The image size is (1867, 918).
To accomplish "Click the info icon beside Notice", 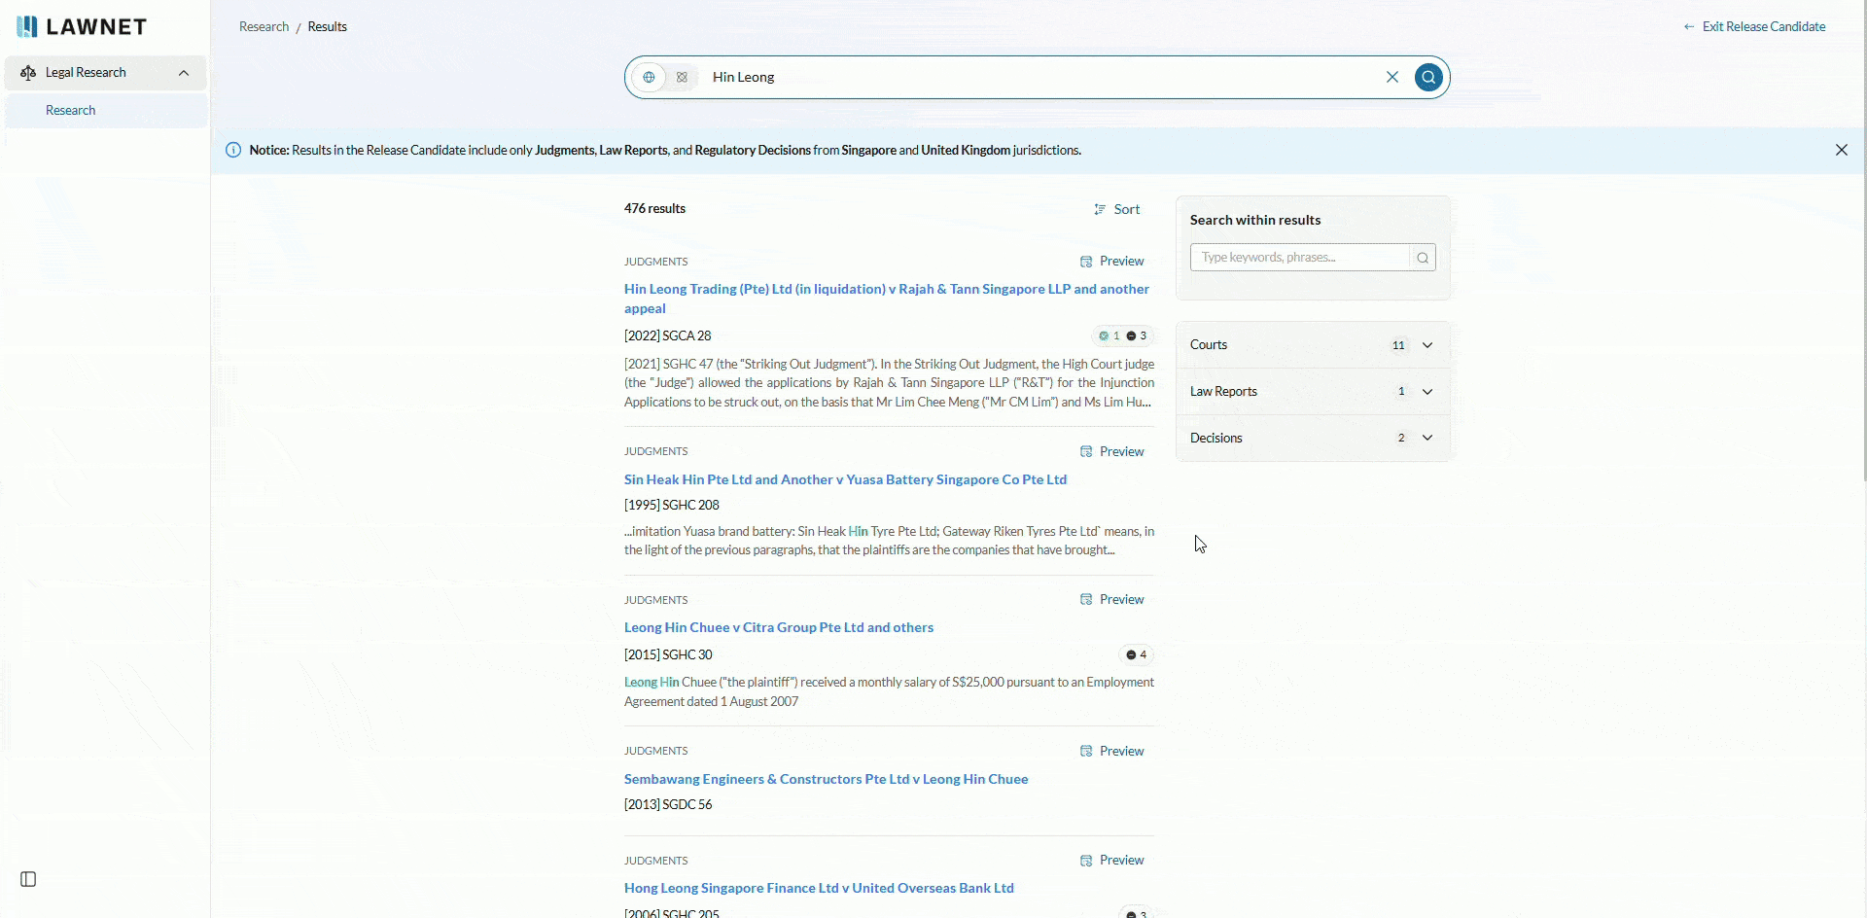I will [233, 150].
